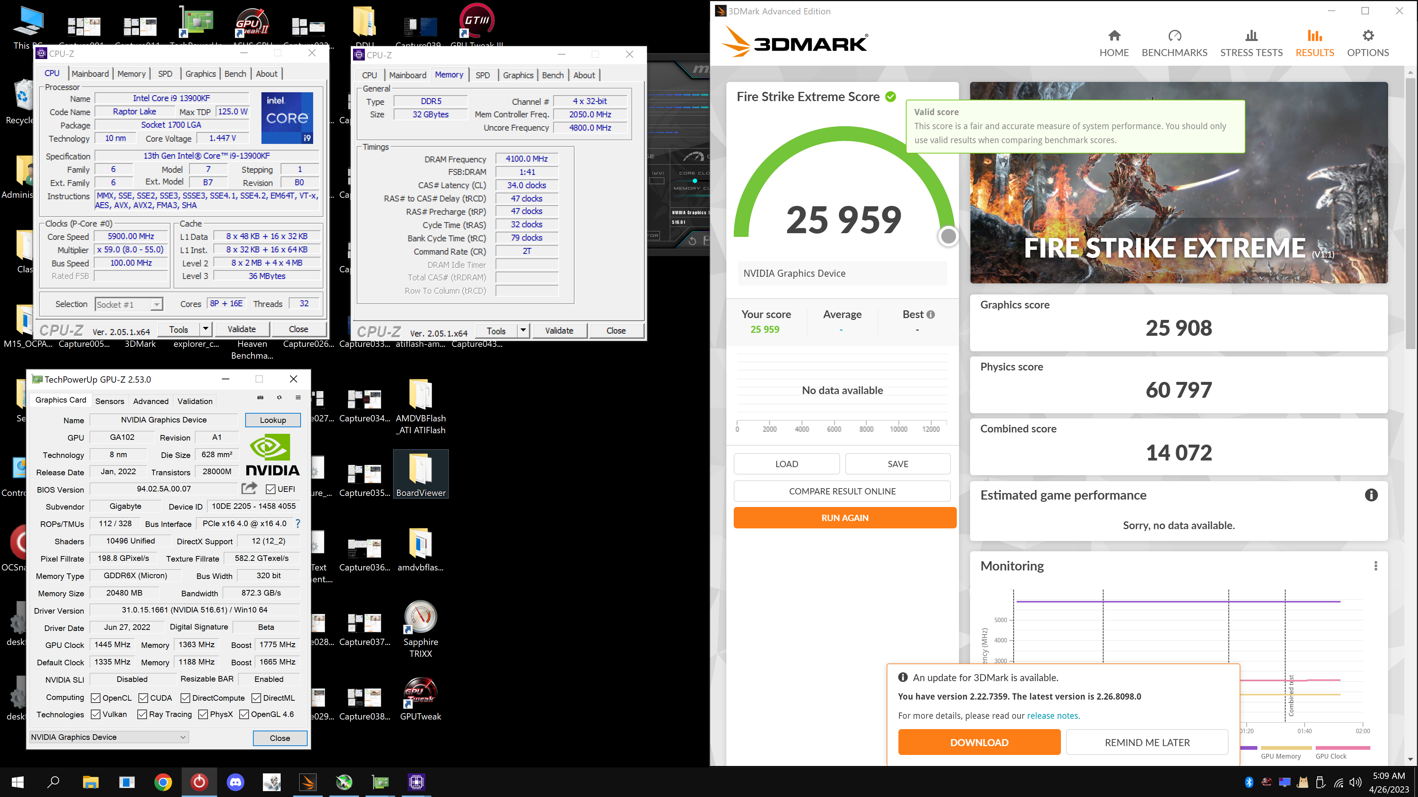Toggle the DirectCompute checkbox
Viewport: 1418px width, 797px height.
click(x=185, y=698)
